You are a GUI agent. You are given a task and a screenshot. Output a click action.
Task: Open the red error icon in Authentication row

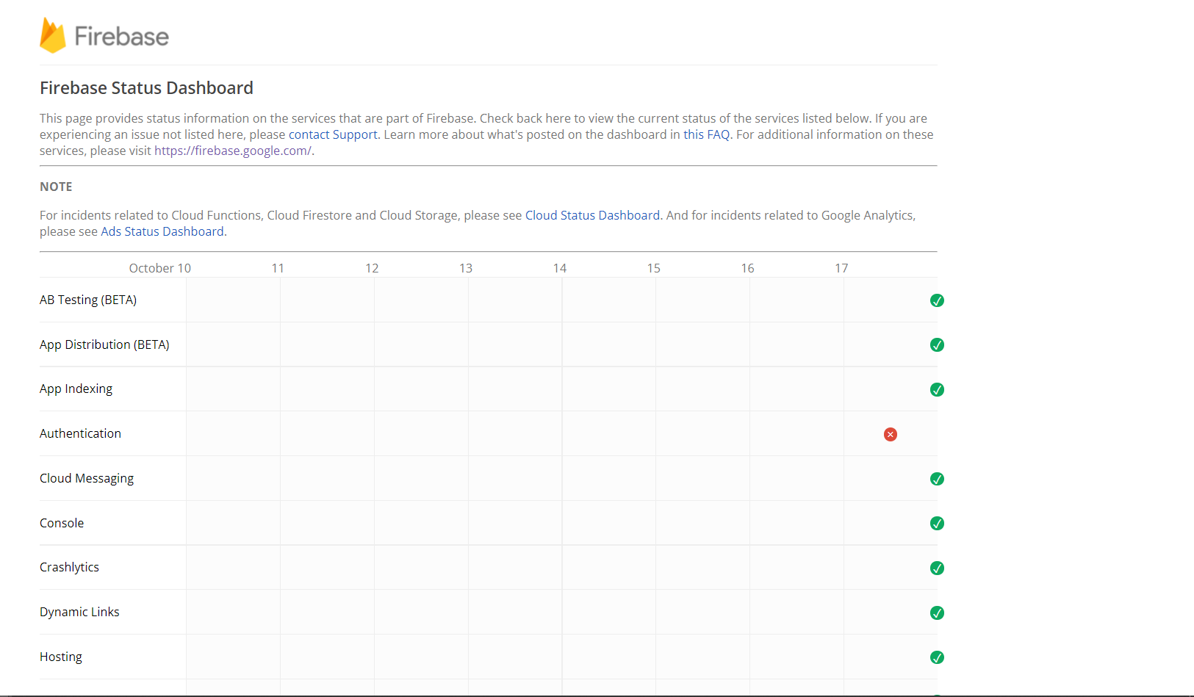pyautogui.click(x=891, y=435)
